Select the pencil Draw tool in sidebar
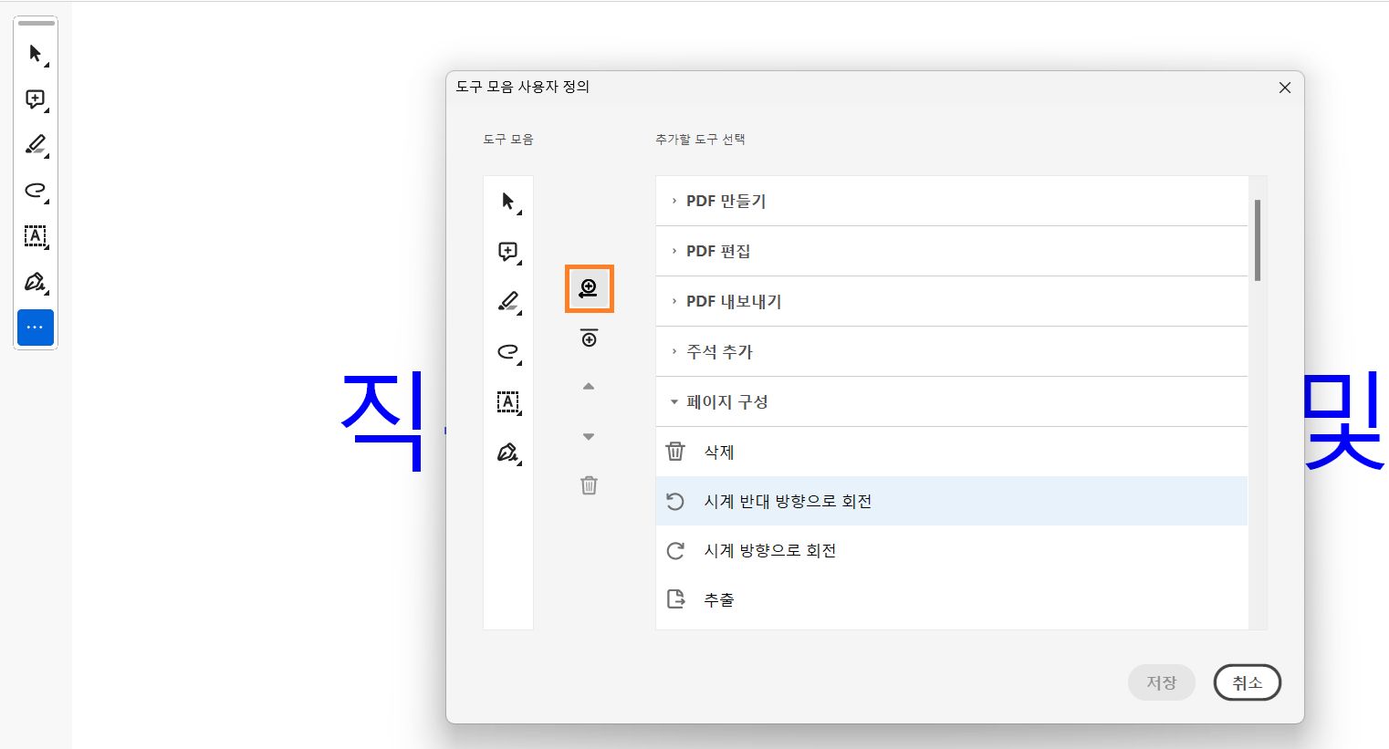The width and height of the screenshot is (1389, 749). [36, 145]
